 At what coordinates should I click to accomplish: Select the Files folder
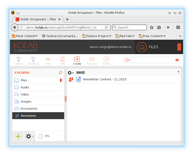pos(38,80)
